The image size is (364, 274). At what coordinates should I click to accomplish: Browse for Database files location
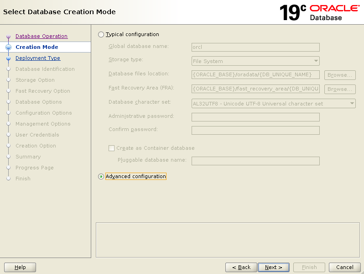[340, 75]
